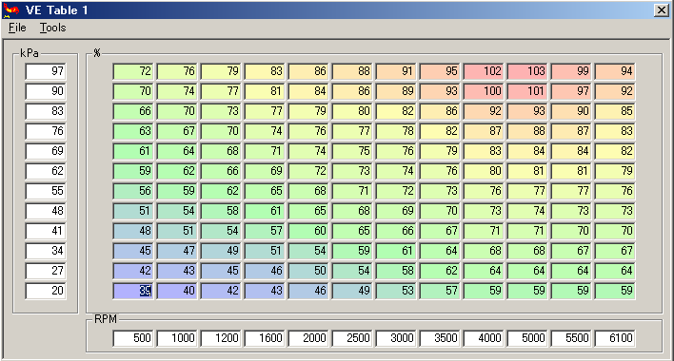Select VE cell 61 at 34 kPa, 3000 RPM
The height and width of the screenshot is (361, 674).
[396, 251]
